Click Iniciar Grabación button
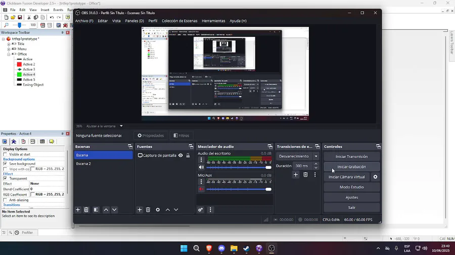 point(352,166)
